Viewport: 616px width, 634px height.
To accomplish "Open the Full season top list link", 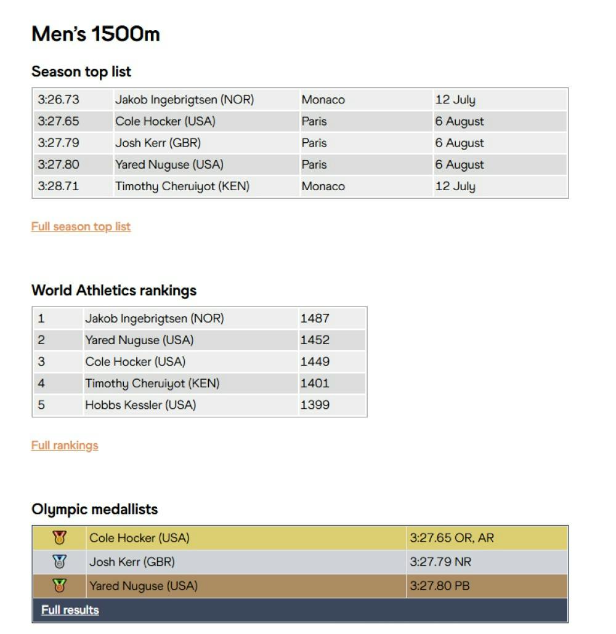I will pos(81,227).
